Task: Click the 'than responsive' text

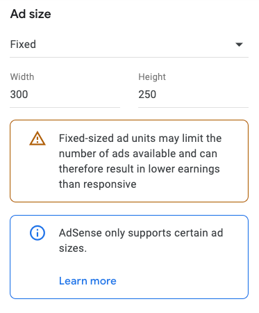Action: pyautogui.click(x=98, y=184)
